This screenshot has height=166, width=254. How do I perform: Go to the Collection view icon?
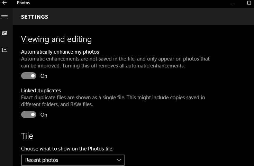pos(4,33)
